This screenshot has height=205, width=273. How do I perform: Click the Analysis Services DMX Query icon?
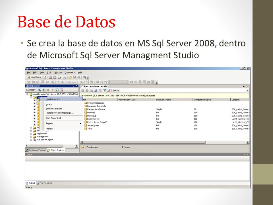click(55, 77)
